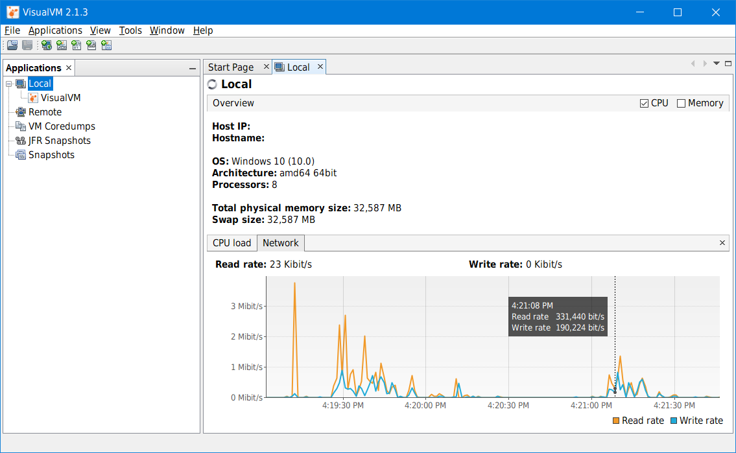Image resolution: width=736 pixels, height=453 pixels.
Task: Click the 'OS: Windows 10 (10.0)' line
Action: click(x=263, y=161)
